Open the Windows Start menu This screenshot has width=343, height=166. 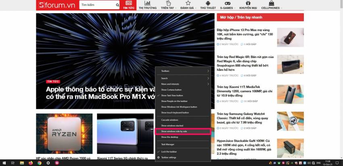click(4, 163)
